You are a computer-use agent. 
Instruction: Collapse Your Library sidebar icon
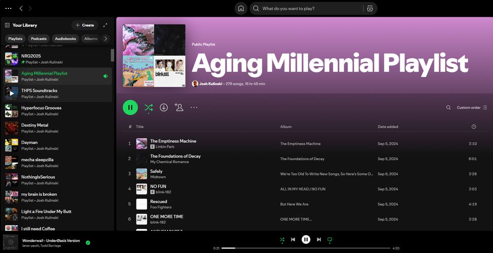tap(7, 25)
